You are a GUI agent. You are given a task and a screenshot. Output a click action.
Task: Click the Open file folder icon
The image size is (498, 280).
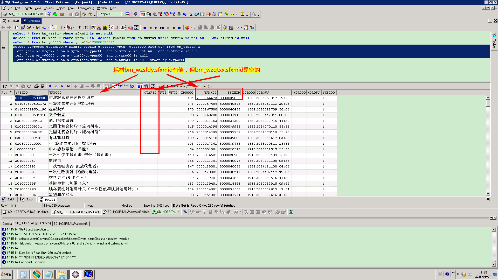(x=29, y=27)
